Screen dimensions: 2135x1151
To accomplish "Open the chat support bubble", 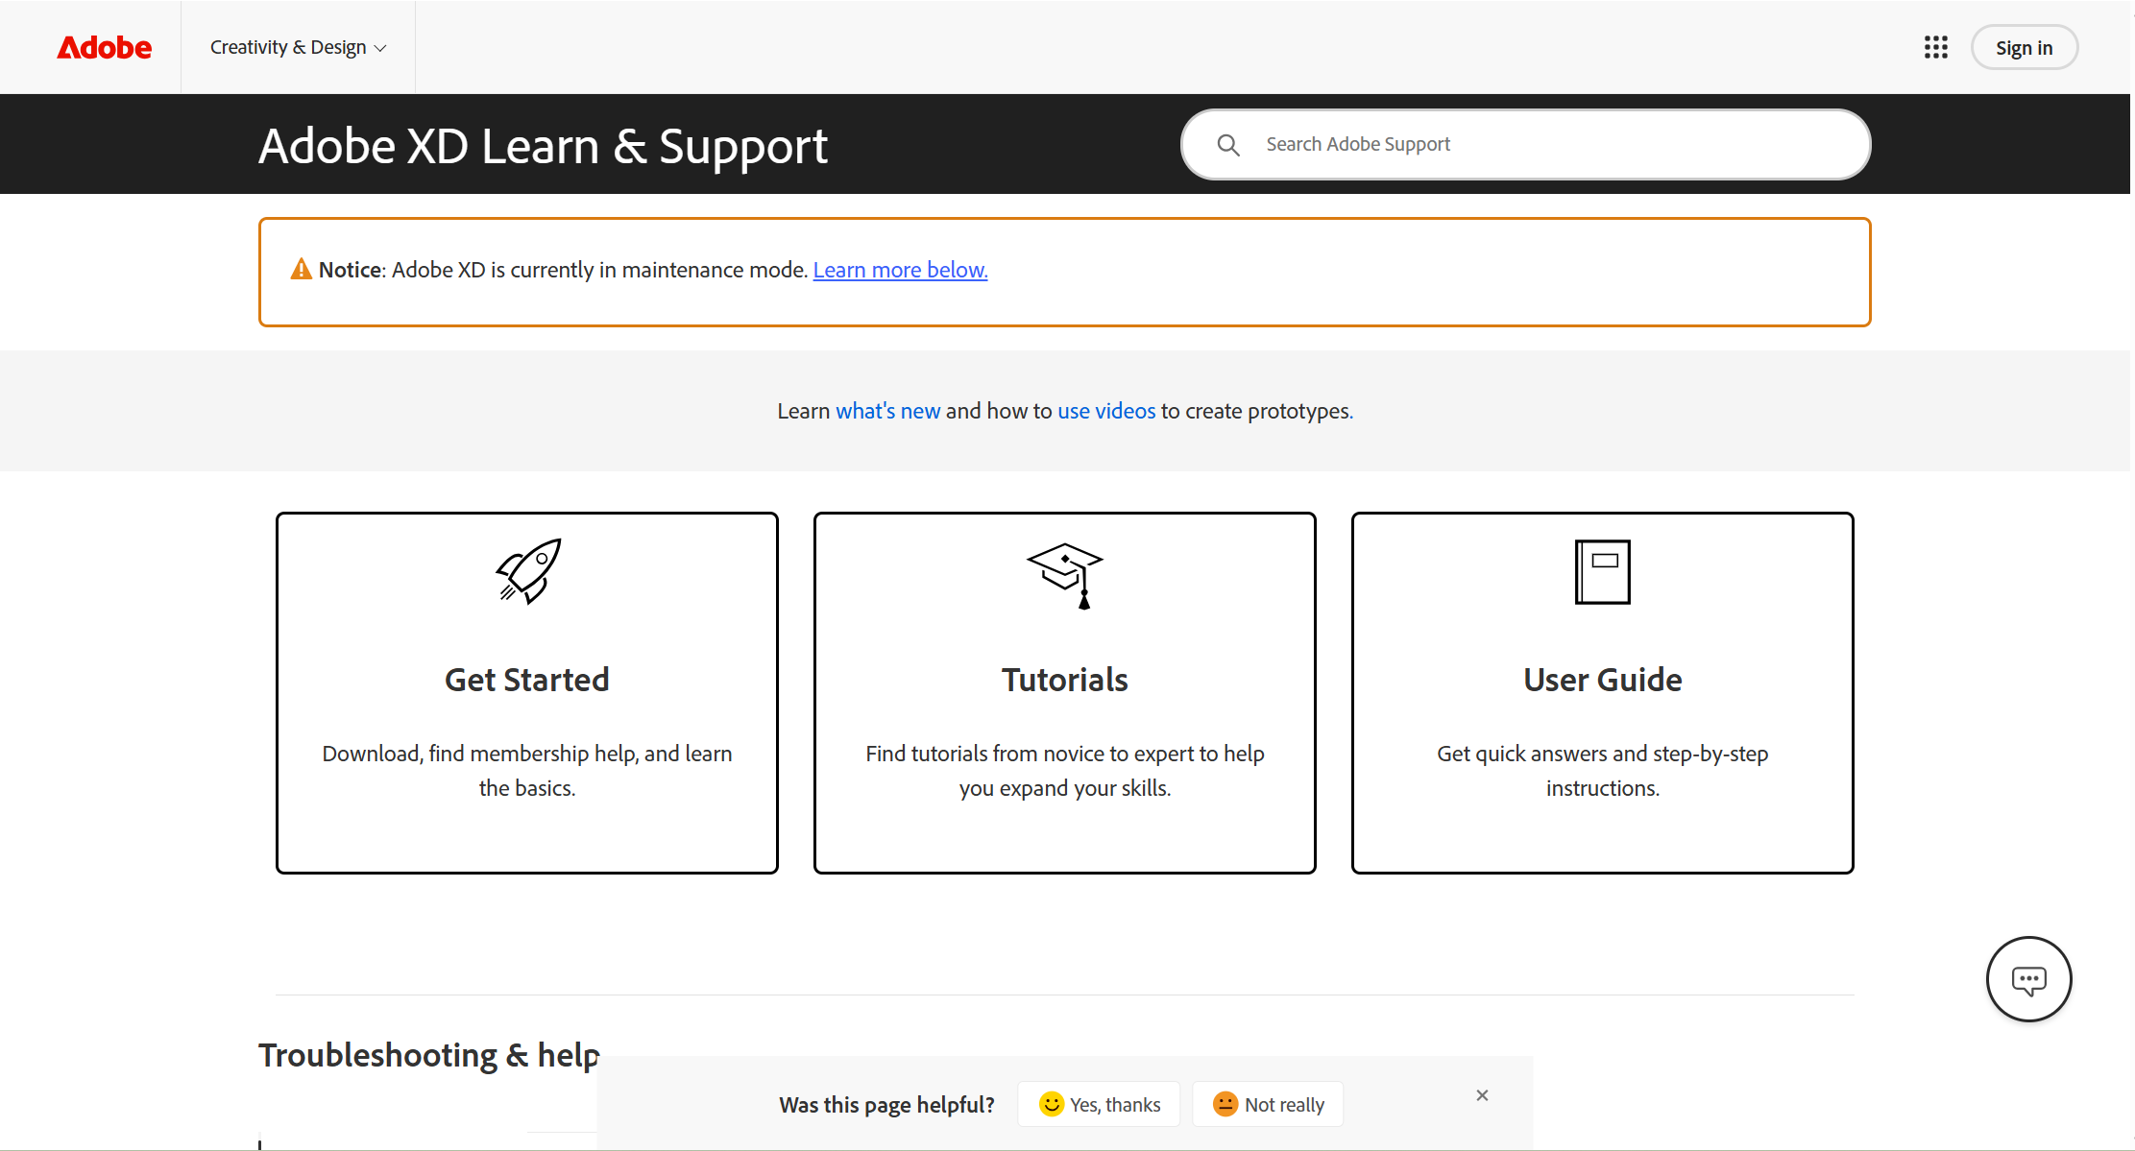I will (2028, 979).
